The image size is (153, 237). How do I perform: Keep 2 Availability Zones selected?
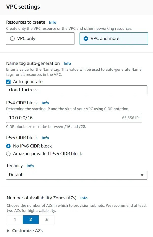click(x=30, y=219)
